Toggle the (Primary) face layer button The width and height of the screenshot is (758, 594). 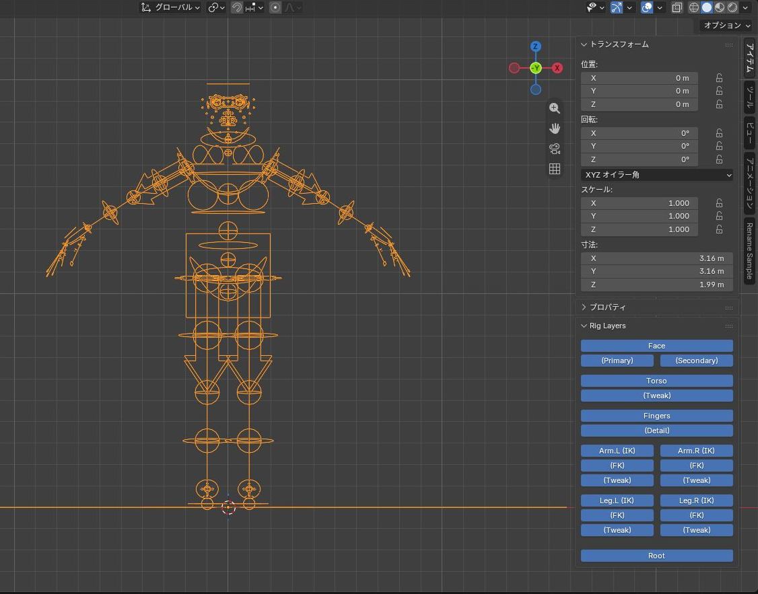tap(617, 361)
